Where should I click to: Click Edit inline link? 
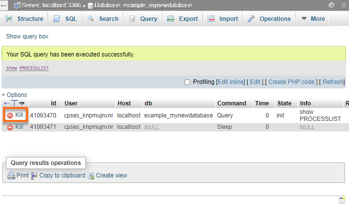[231, 82]
